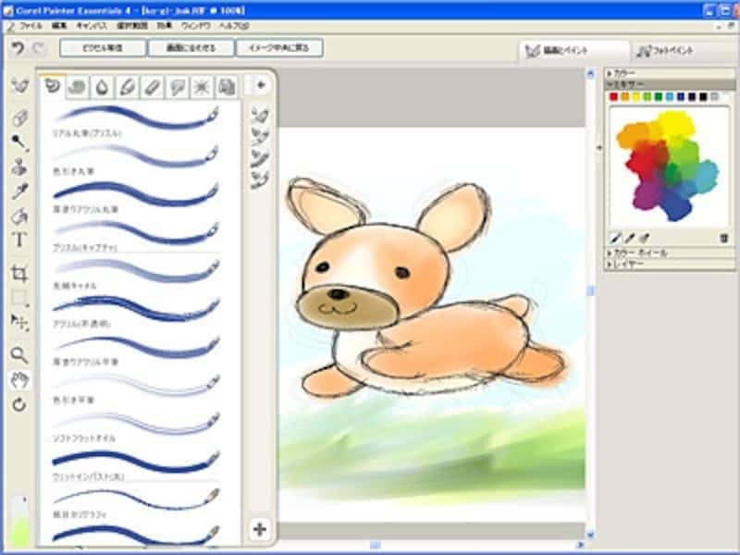Screen dimensions: 740x555
Task: Click the Undo arrow
Action: 17,47
